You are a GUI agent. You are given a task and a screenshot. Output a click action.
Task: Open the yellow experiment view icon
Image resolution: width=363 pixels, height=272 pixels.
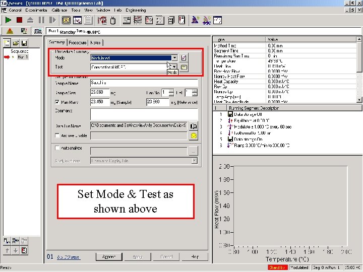coord(66,20)
